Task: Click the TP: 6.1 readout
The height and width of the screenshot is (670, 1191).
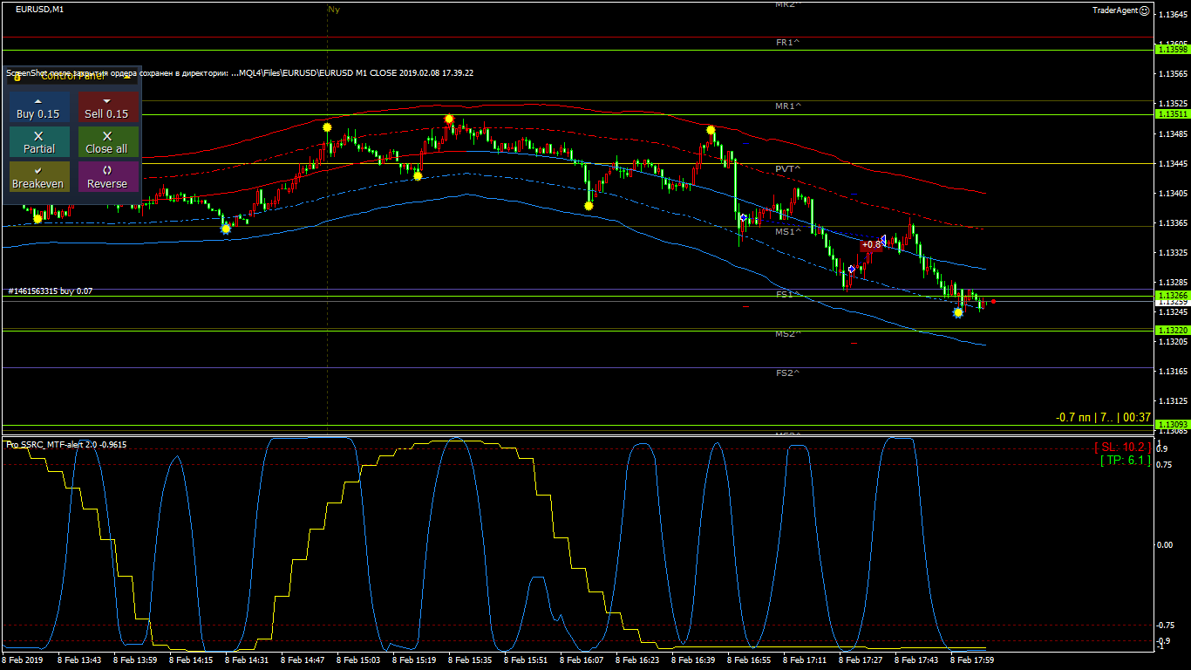Action: pyautogui.click(x=1125, y=461)
